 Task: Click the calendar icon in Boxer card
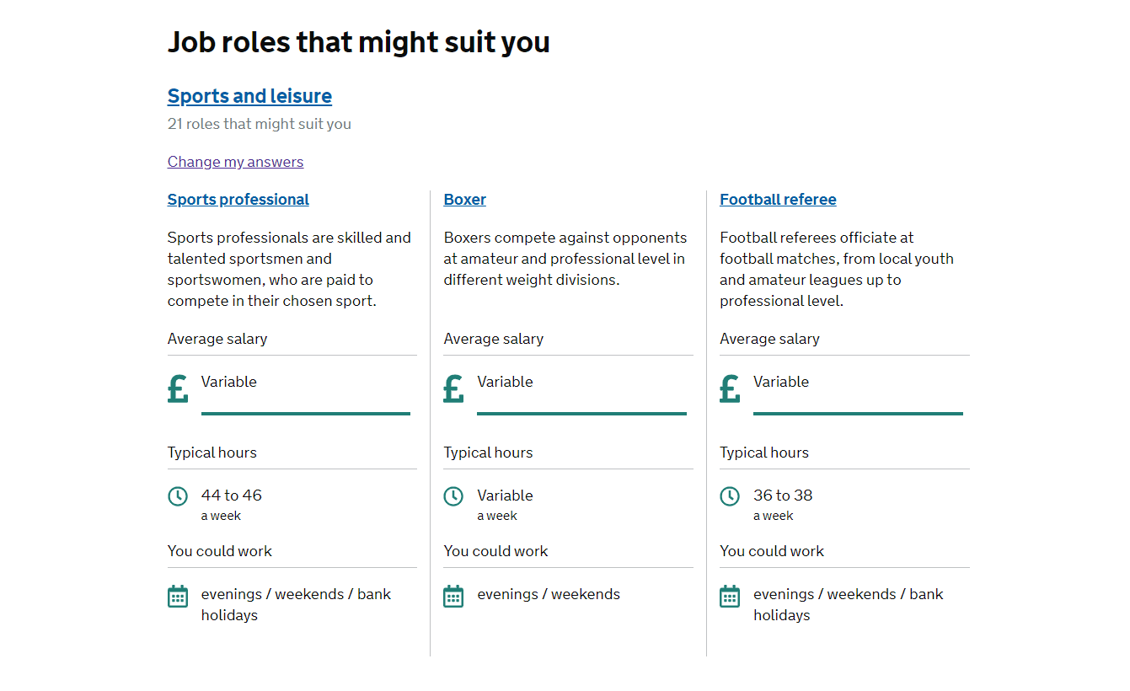[453, 597]
